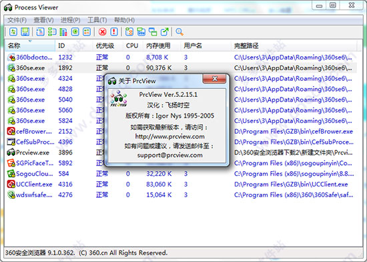The width and height of the screenshot is (367, 262).
Task: Sort by the 名称 column header
Action: (x=31, y=45)
